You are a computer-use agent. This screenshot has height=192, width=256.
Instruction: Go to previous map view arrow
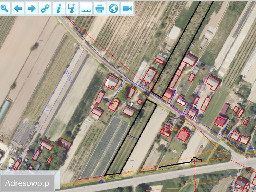click(18, 8)
